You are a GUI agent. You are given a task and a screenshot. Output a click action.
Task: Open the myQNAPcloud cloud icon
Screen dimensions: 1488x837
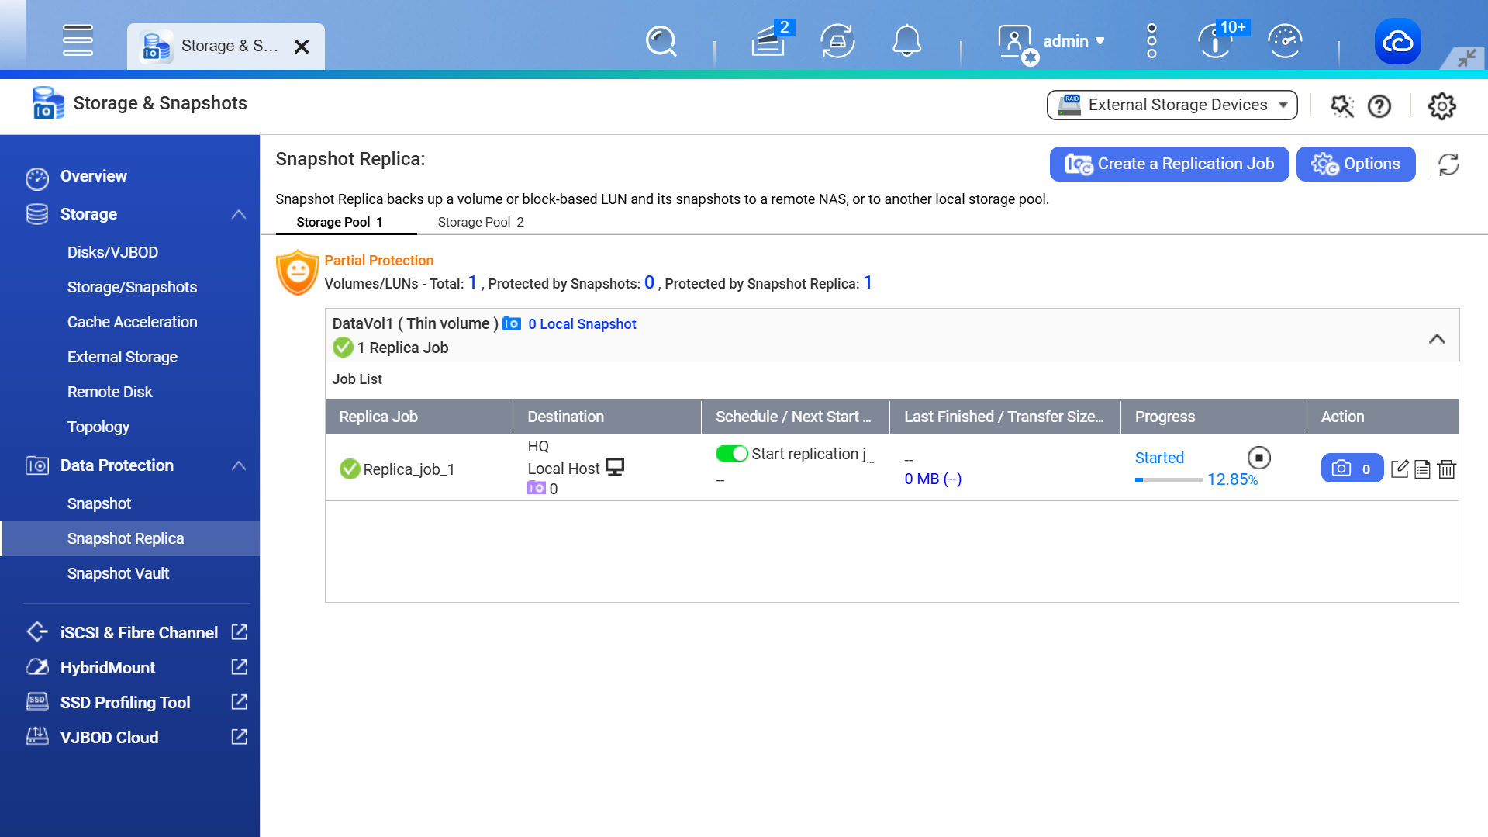click(x=1397, y=41)
